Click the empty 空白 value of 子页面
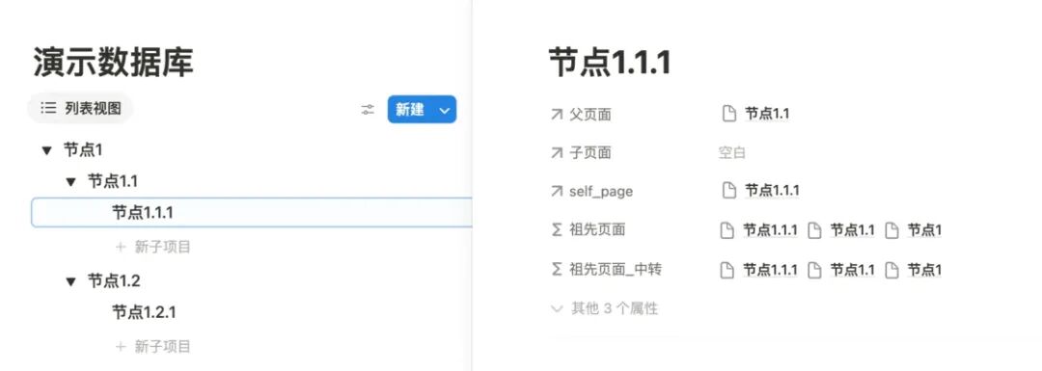This screenshot has height=371, width=1042. tap(731, 152)
